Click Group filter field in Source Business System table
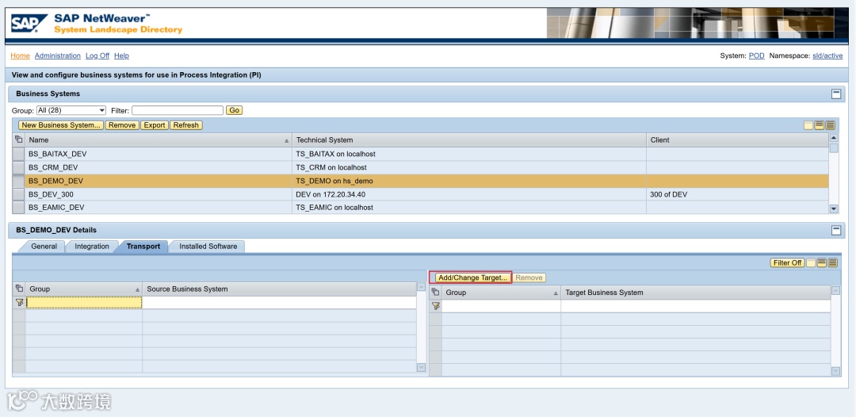856x417 pixels. [x=84, y=302]
